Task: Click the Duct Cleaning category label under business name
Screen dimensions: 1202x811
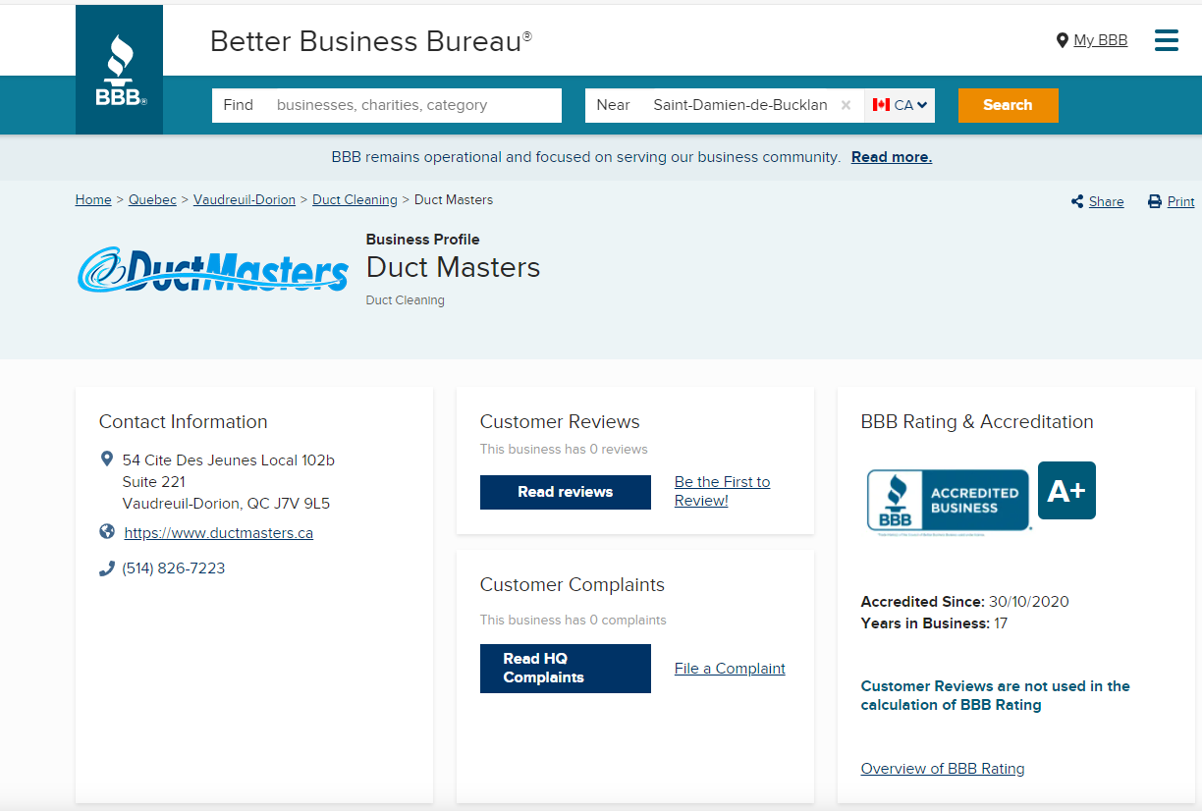Action: click(x=406, y=300)
